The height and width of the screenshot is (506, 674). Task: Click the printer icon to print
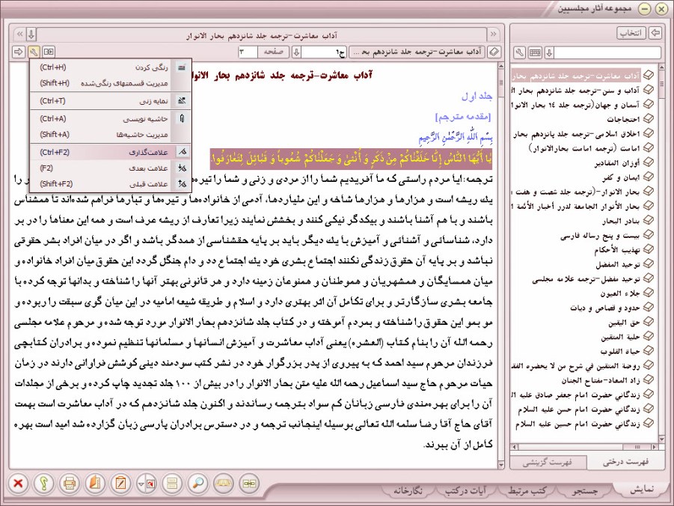70,484
